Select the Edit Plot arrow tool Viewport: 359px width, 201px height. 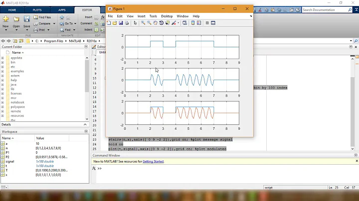135,23
